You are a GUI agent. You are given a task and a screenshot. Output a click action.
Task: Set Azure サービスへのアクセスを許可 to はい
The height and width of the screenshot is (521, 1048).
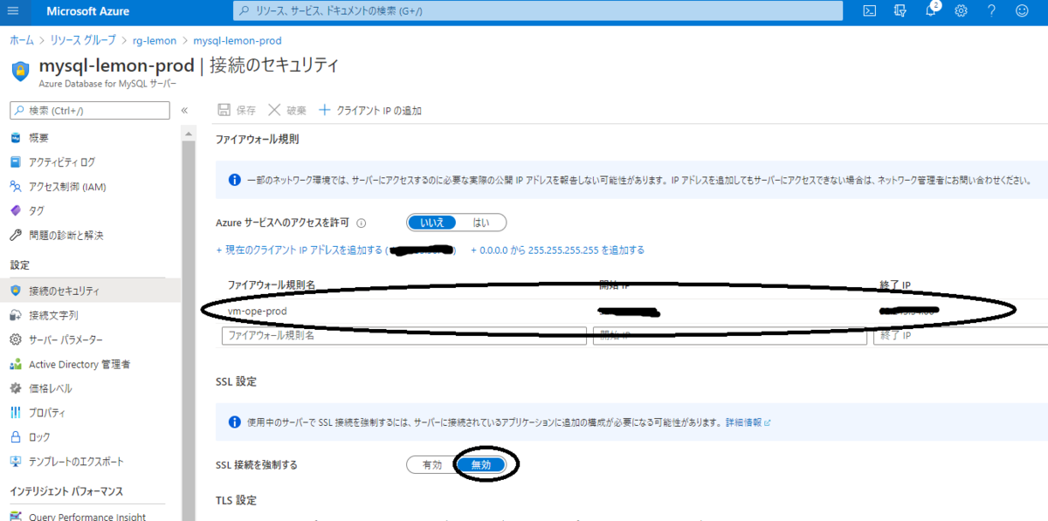pyautogui.click(x=480, y=223)
